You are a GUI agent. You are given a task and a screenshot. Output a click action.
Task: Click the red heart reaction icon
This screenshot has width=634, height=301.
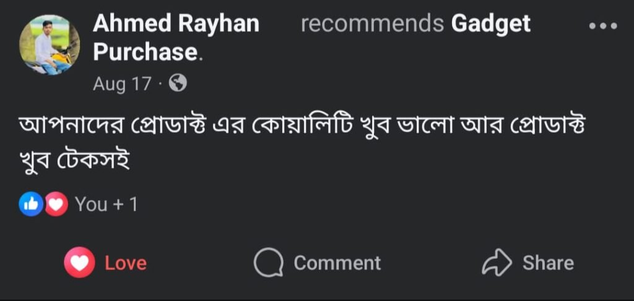pyautogui.click(x=56, y=204)
